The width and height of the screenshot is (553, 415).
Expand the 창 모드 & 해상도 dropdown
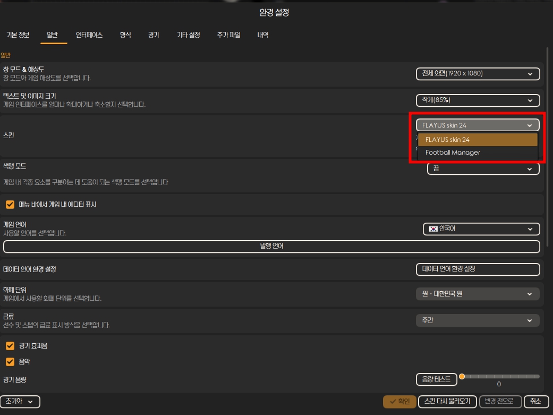click(478, 74)
